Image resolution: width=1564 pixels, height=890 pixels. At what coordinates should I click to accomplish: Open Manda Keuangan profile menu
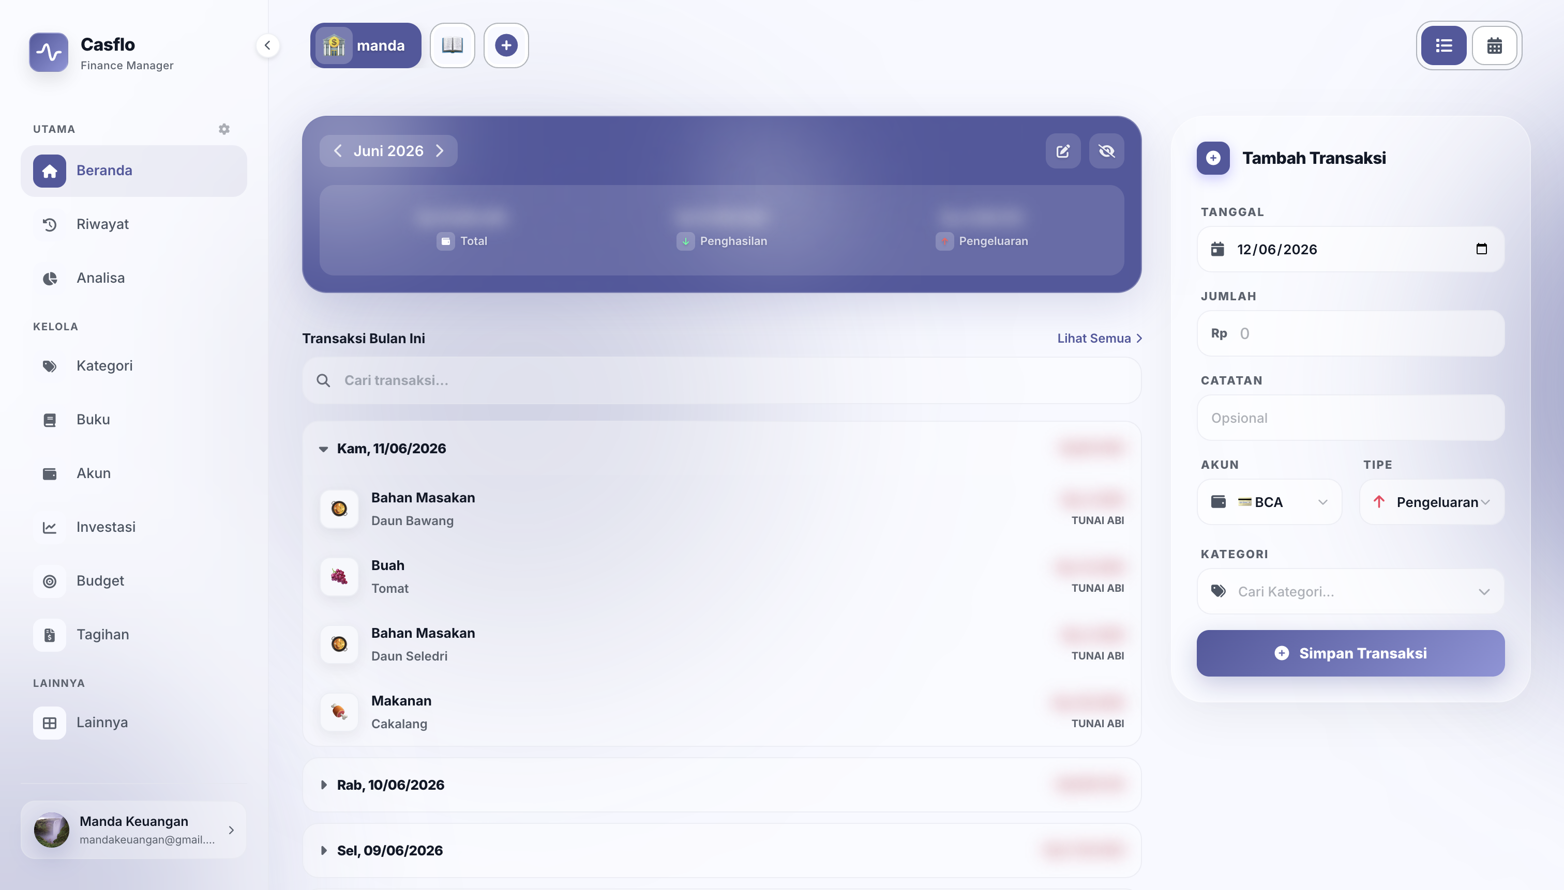tap(134, 830)
